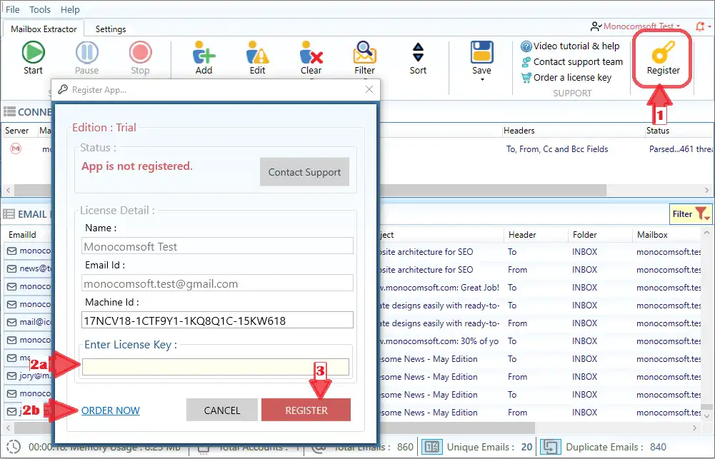Screen dimensions: 715x459
Task: Click the Folder column header
Action: [584, 235]
